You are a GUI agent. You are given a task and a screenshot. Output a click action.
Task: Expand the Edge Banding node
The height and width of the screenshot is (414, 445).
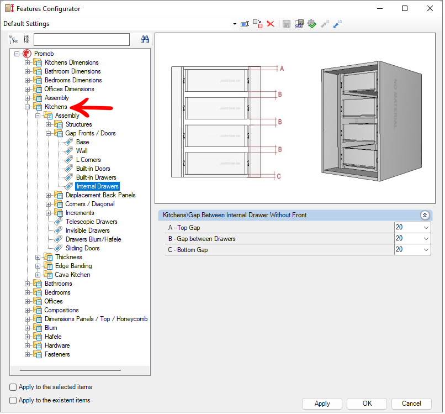(38, 266)
